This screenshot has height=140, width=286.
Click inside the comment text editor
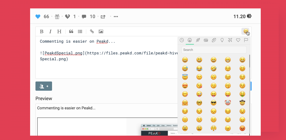pyautogui.click(x=107, y=57)
